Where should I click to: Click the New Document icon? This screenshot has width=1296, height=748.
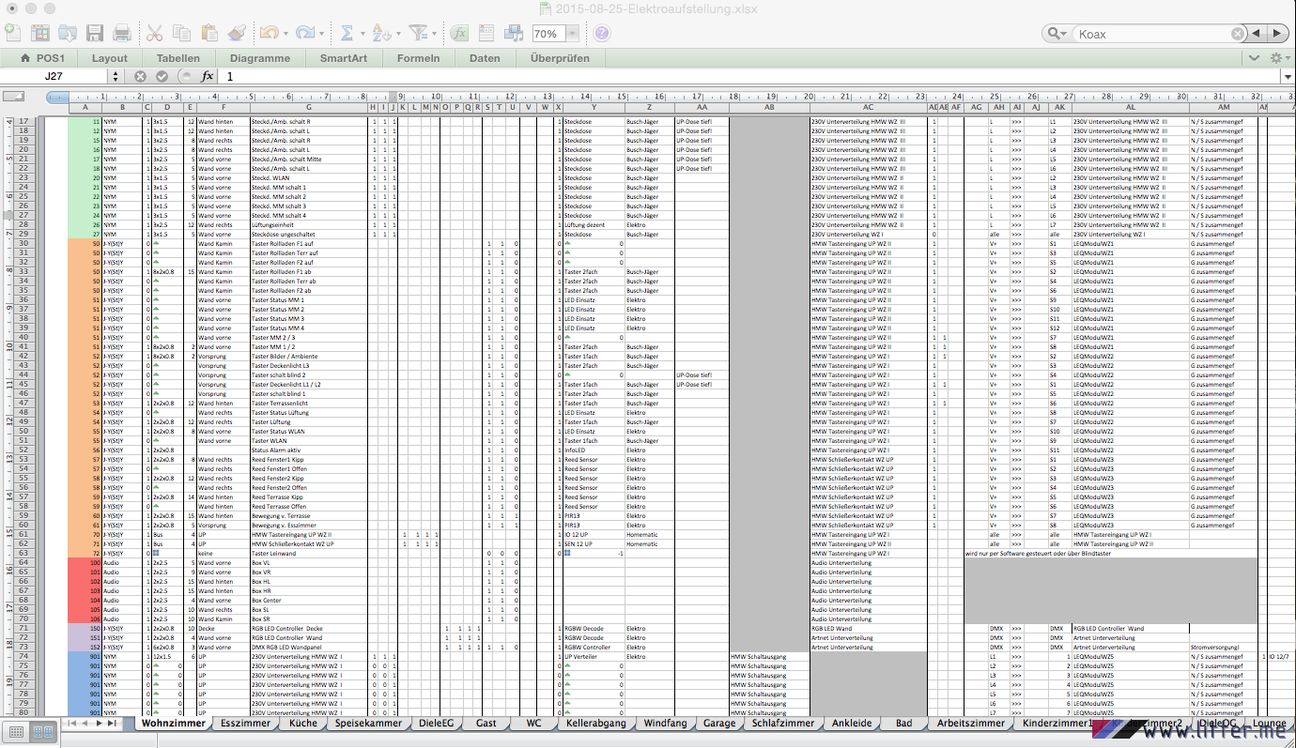[13, 33]
